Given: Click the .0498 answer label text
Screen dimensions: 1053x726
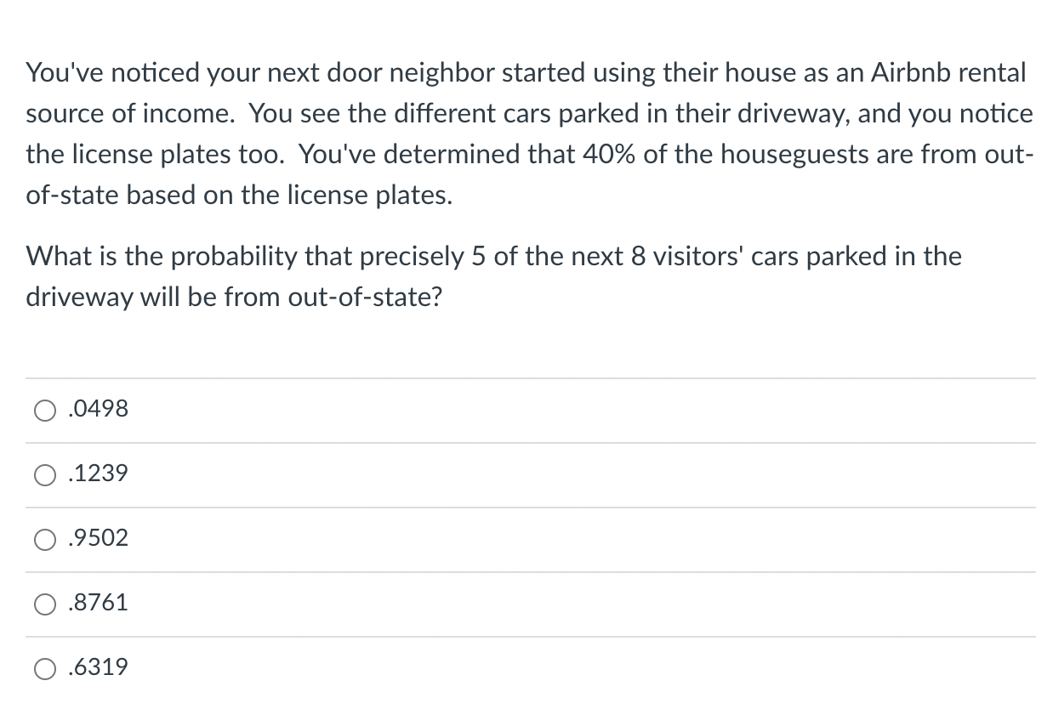Looking at the screenshot, I should click(98, 409).
